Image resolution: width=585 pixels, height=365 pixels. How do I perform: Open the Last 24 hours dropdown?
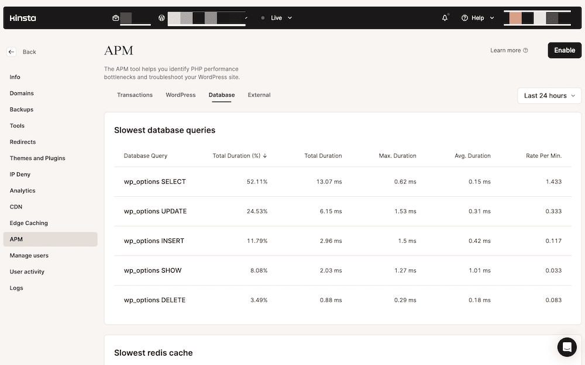[549, 95]
